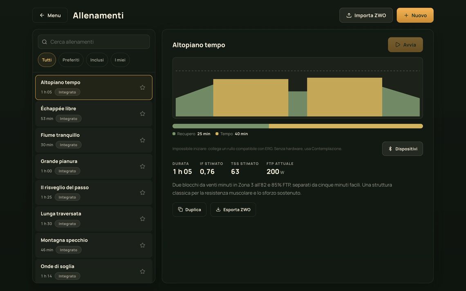This screenshot has height=291, width=466.
Task: Click the '1 h 30' duration text
Action: 46,224
